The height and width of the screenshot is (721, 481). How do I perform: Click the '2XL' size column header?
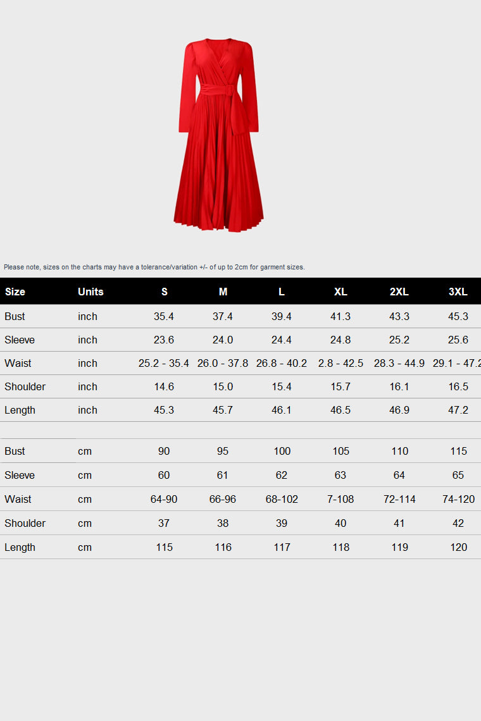(399, 292)
